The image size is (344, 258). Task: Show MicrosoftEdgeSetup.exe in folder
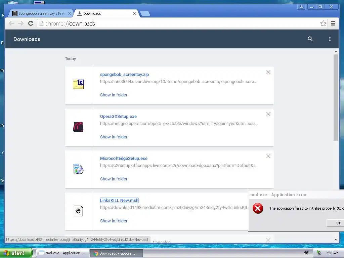(x=114, y=179)
